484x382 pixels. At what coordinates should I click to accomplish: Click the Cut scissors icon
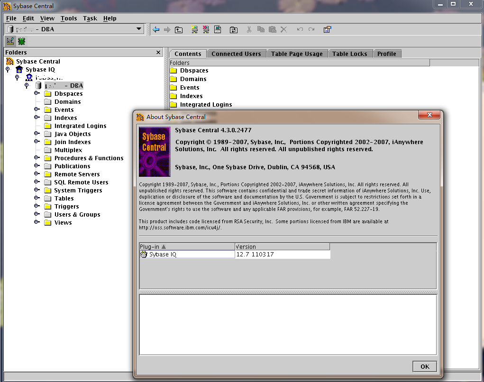[249, 30]
